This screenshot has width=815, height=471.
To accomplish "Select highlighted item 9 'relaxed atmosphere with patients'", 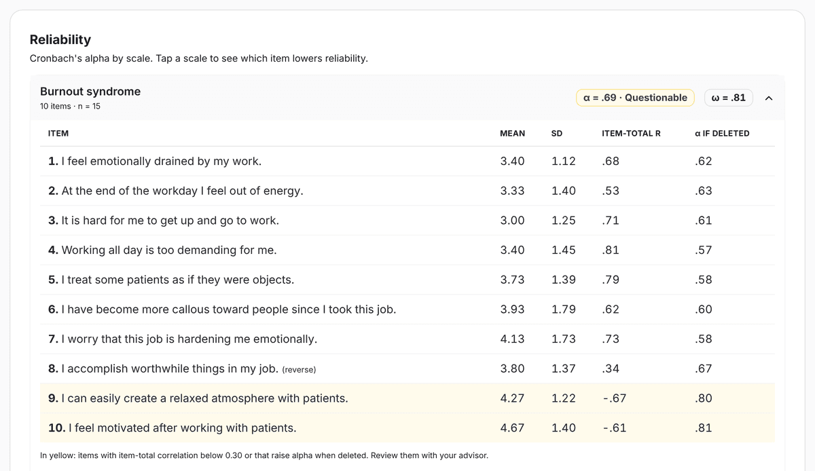I will click(406, 398).
